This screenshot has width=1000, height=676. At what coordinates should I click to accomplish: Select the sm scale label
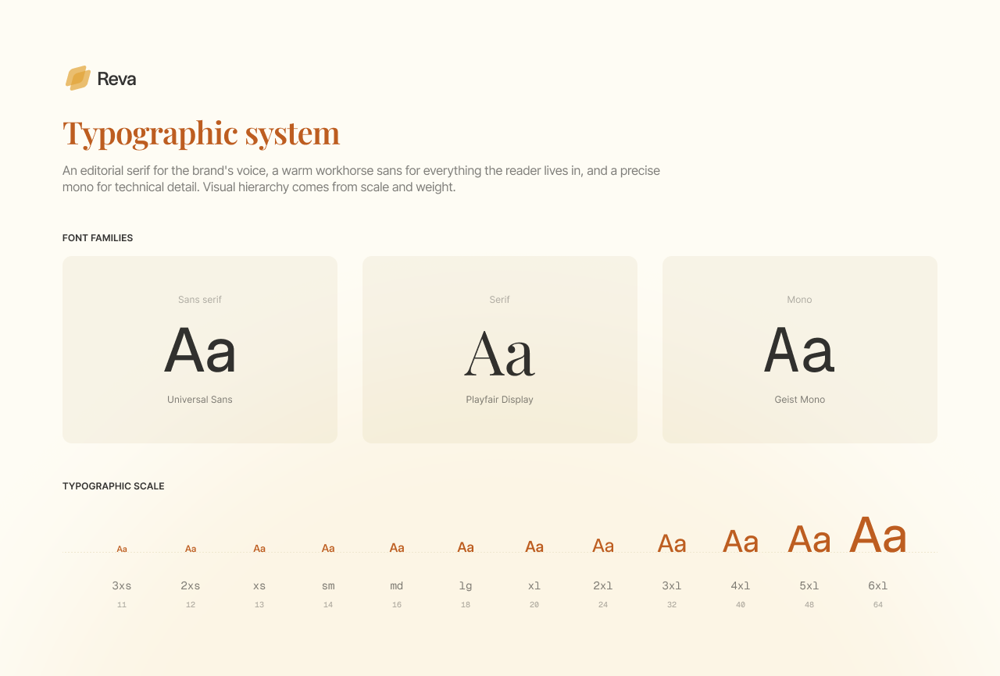[328, 586]
